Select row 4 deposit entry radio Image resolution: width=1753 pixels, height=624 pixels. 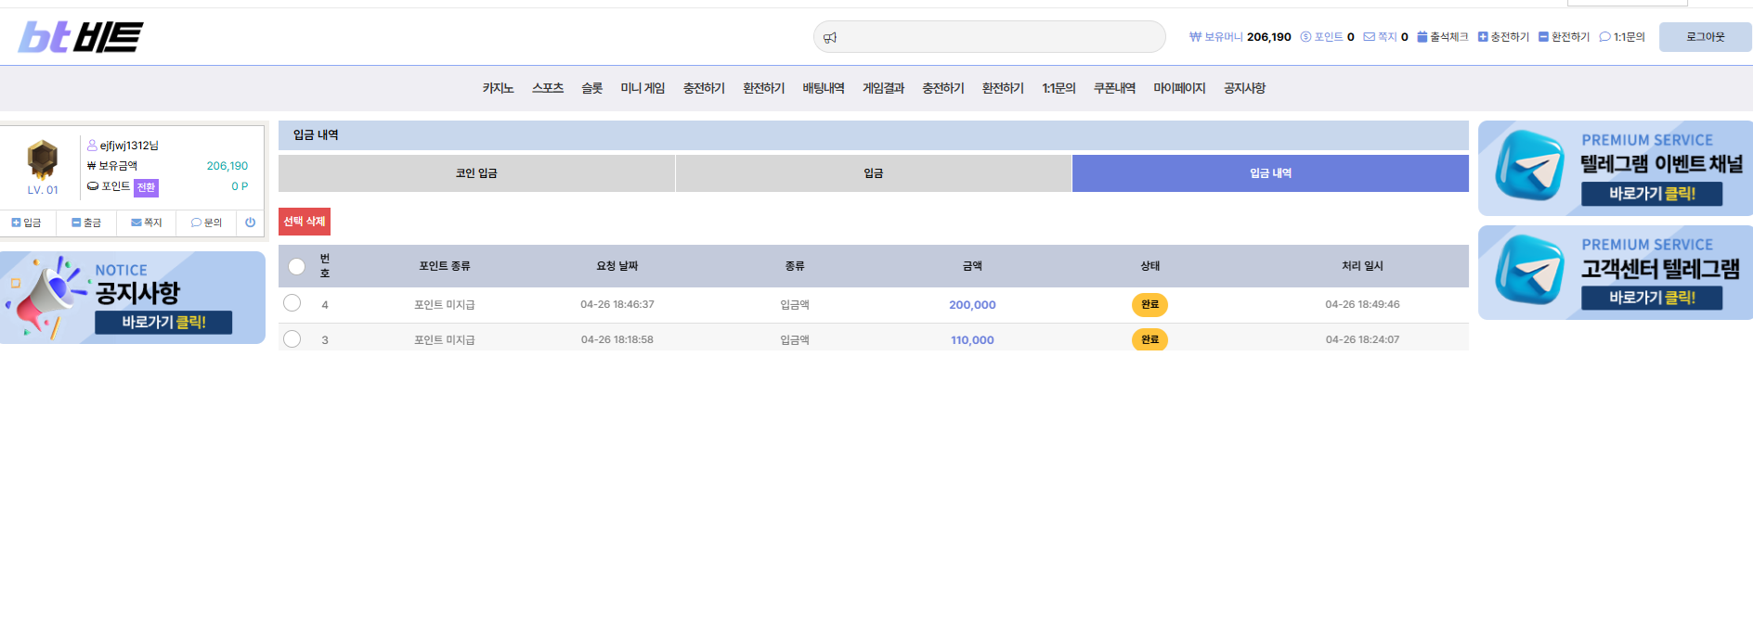292,303
